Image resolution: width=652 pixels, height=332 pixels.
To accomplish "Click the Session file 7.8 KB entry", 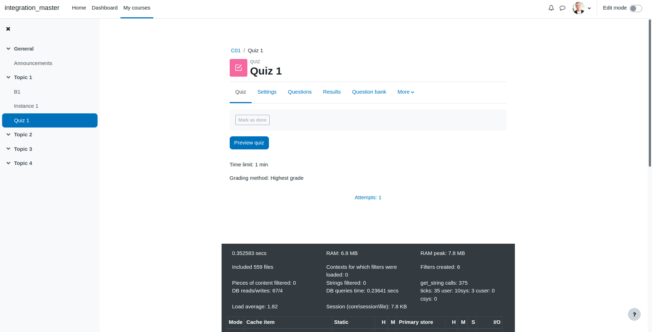I will (x=366, y=307).
